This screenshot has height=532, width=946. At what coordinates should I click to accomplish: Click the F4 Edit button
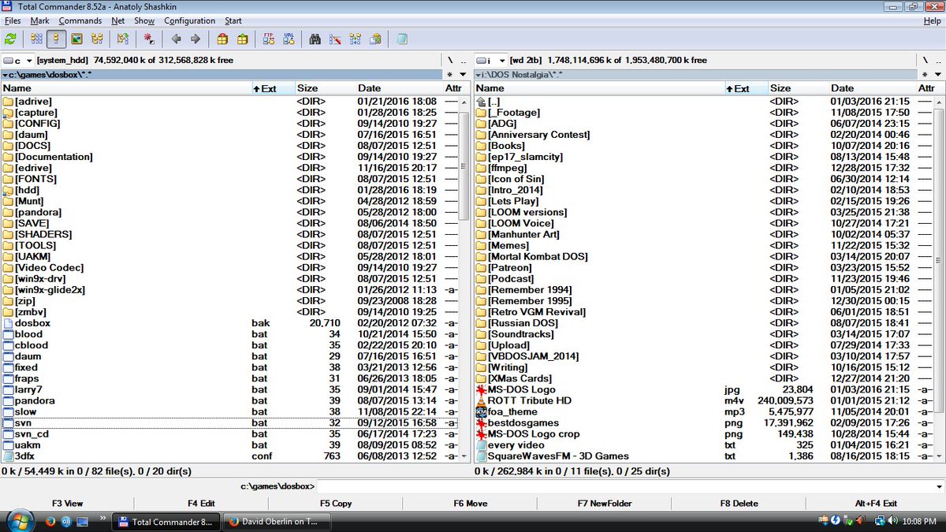[x=202, y=504]
